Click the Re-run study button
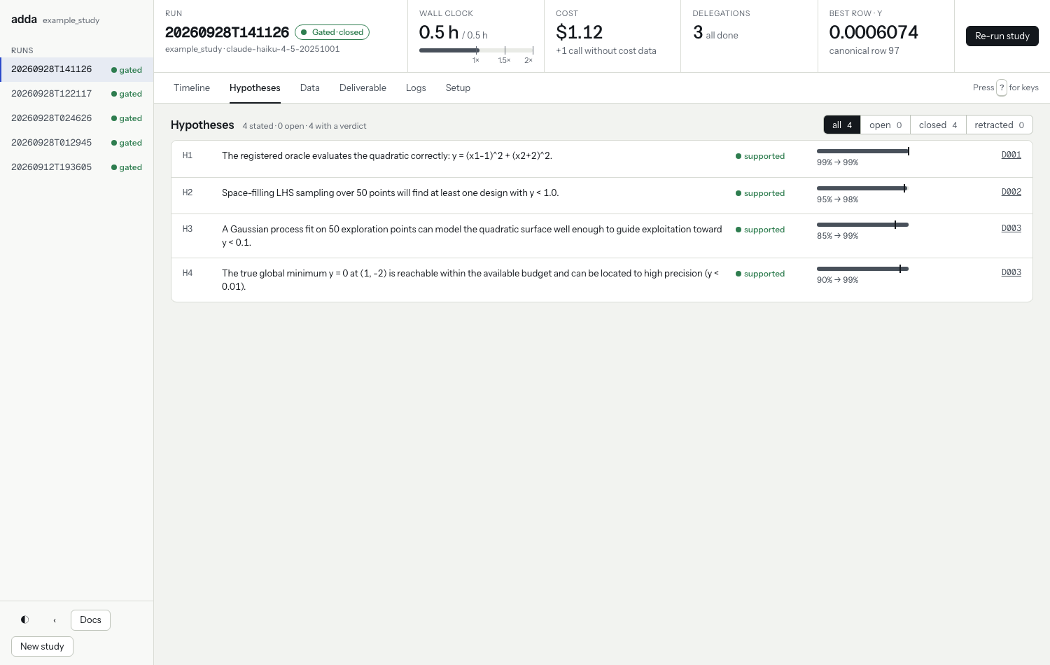The image size is (1050, 665). tap(1002, 36)
